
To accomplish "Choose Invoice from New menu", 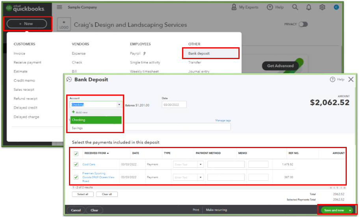I will pyautogui.click(x=19, y=53).
